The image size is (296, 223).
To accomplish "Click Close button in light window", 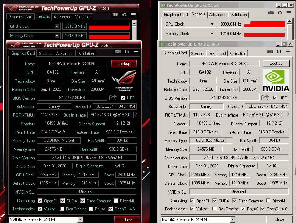I will pos(279,219).
